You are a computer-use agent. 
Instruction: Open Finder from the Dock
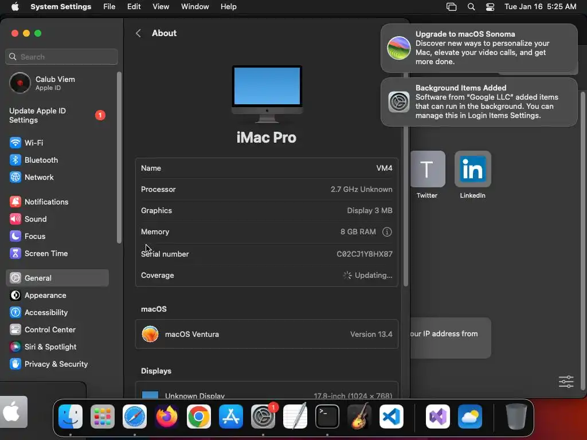71,417
